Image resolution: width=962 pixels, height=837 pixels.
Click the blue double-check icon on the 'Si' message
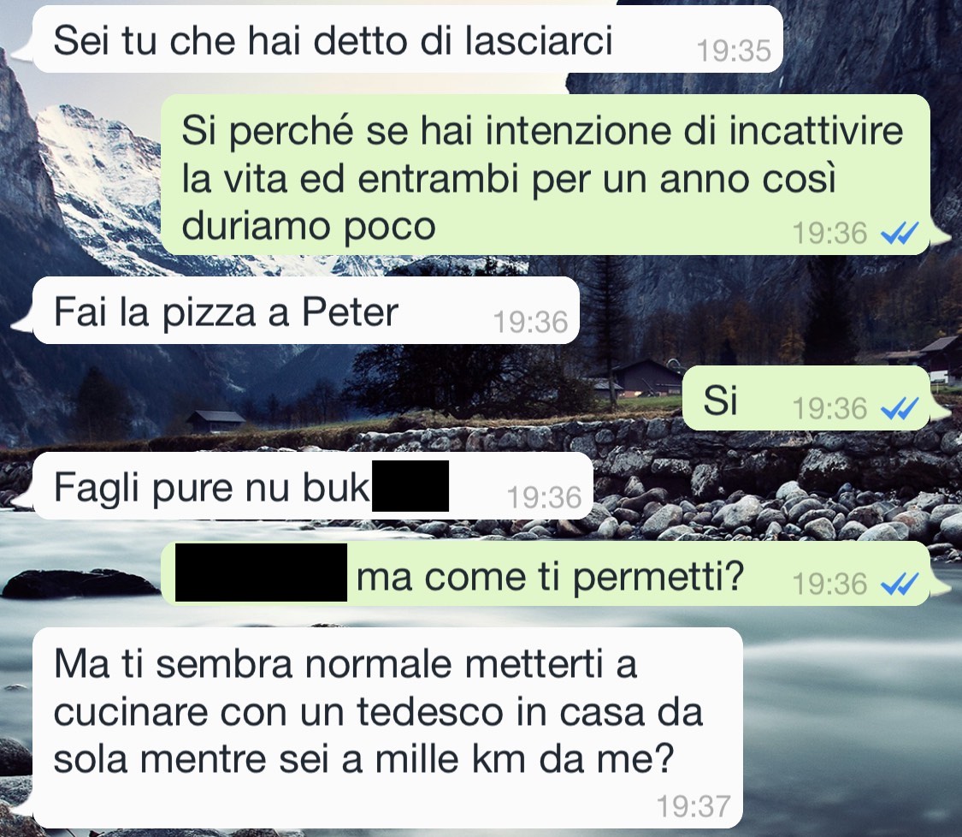(900, 408)
